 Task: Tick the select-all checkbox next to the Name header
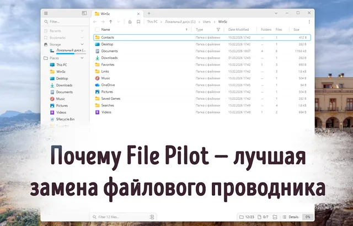point(97,30)
